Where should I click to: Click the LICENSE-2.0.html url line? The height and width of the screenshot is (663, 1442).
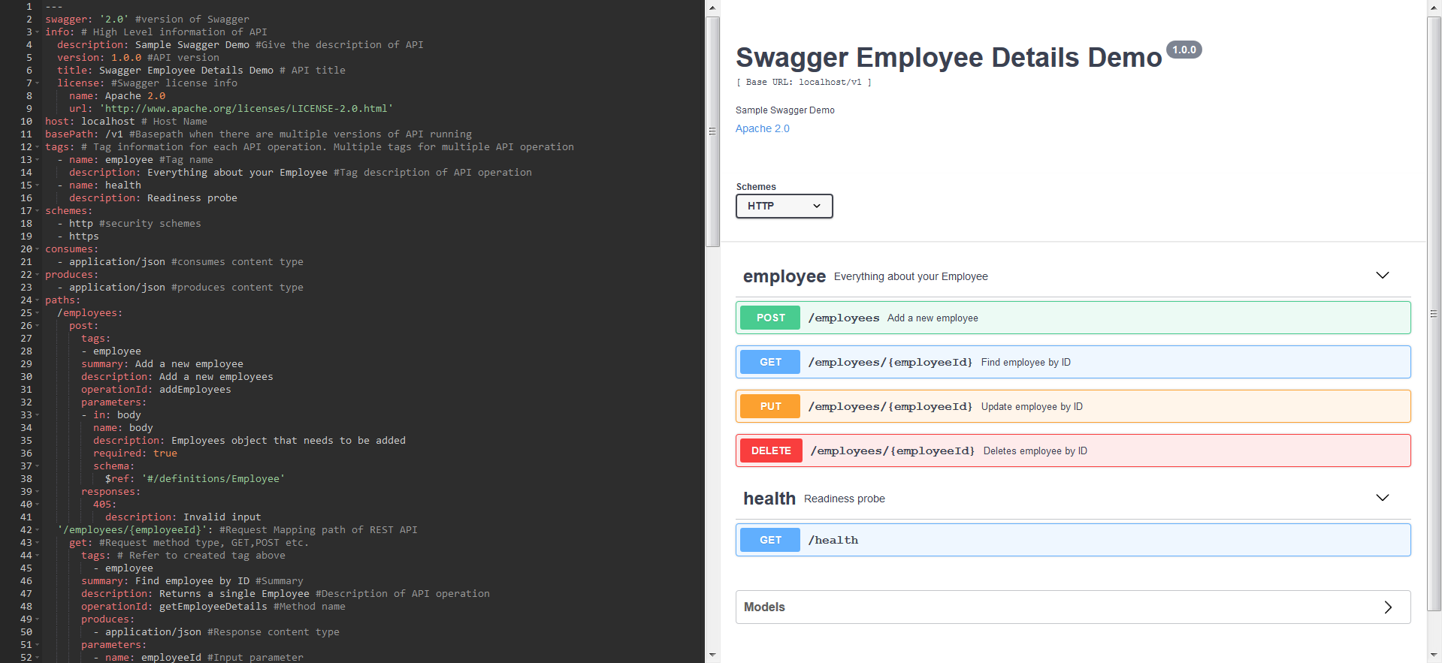click(x=231, y=109)
